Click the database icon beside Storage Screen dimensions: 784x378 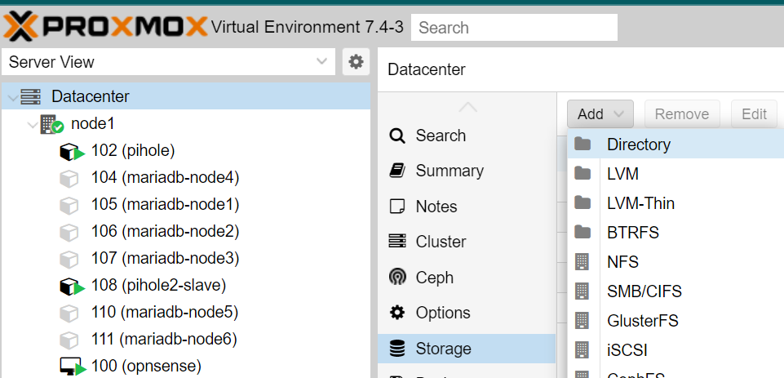397,349
